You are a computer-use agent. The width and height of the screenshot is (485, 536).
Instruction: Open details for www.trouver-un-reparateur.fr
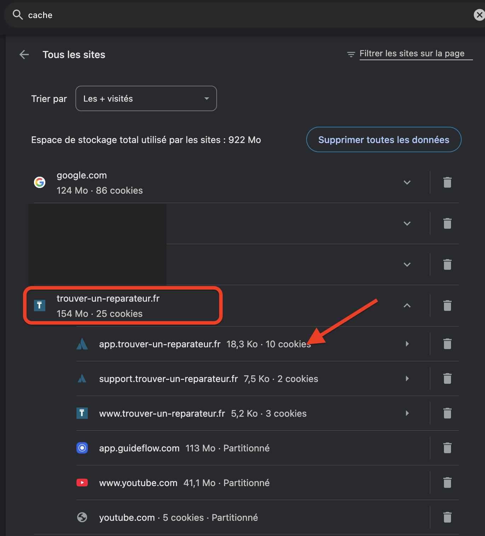coord(407,413)
